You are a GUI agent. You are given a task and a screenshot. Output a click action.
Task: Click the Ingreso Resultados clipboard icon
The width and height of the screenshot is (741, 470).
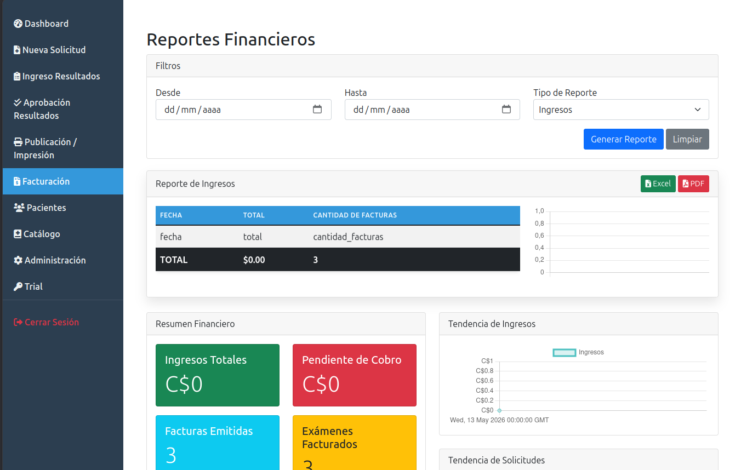tap(17, 76)
